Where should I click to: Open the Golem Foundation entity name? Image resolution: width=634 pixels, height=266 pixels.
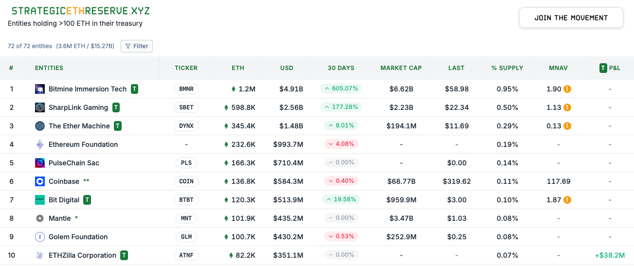[x=78, y=237]
